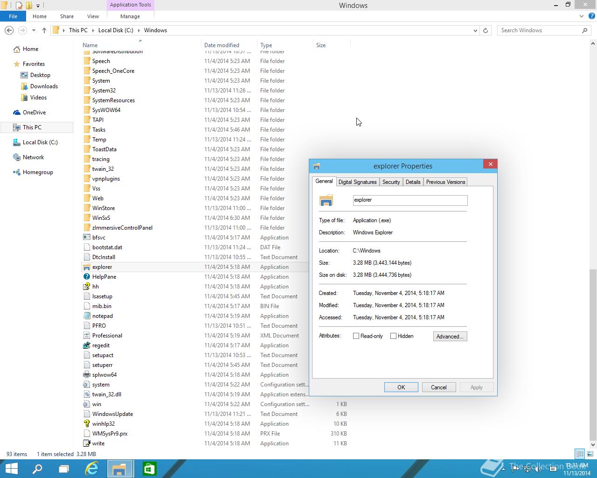Screen dimensions: 597x478
Task: Click the write application icon
Action: pos(86,443)
